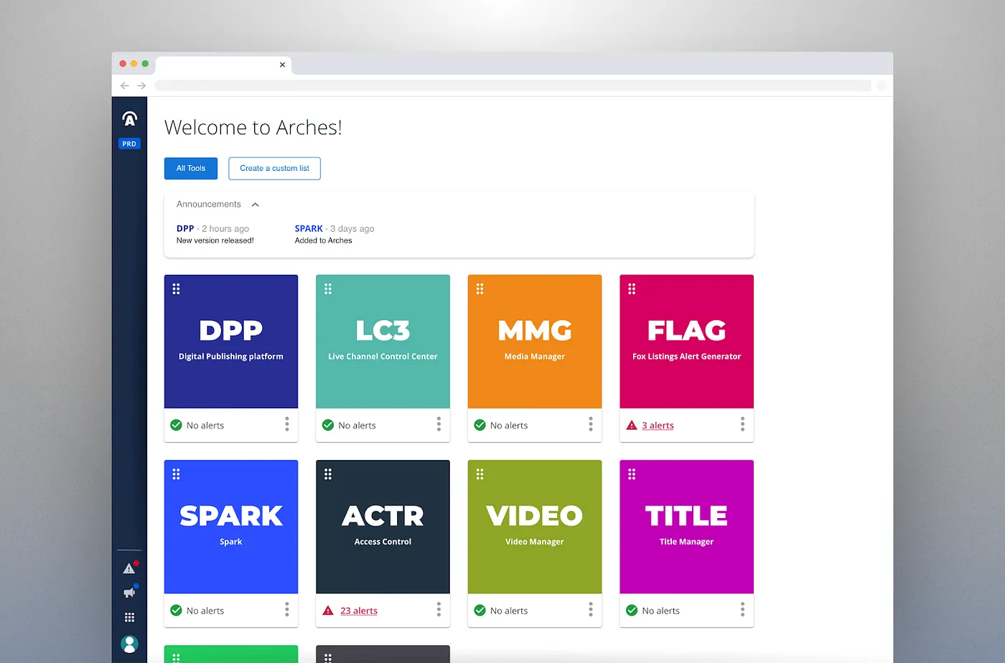Open the apps grid icon in sidebar
The image size is (1005, 663).
tap(129, 617)
